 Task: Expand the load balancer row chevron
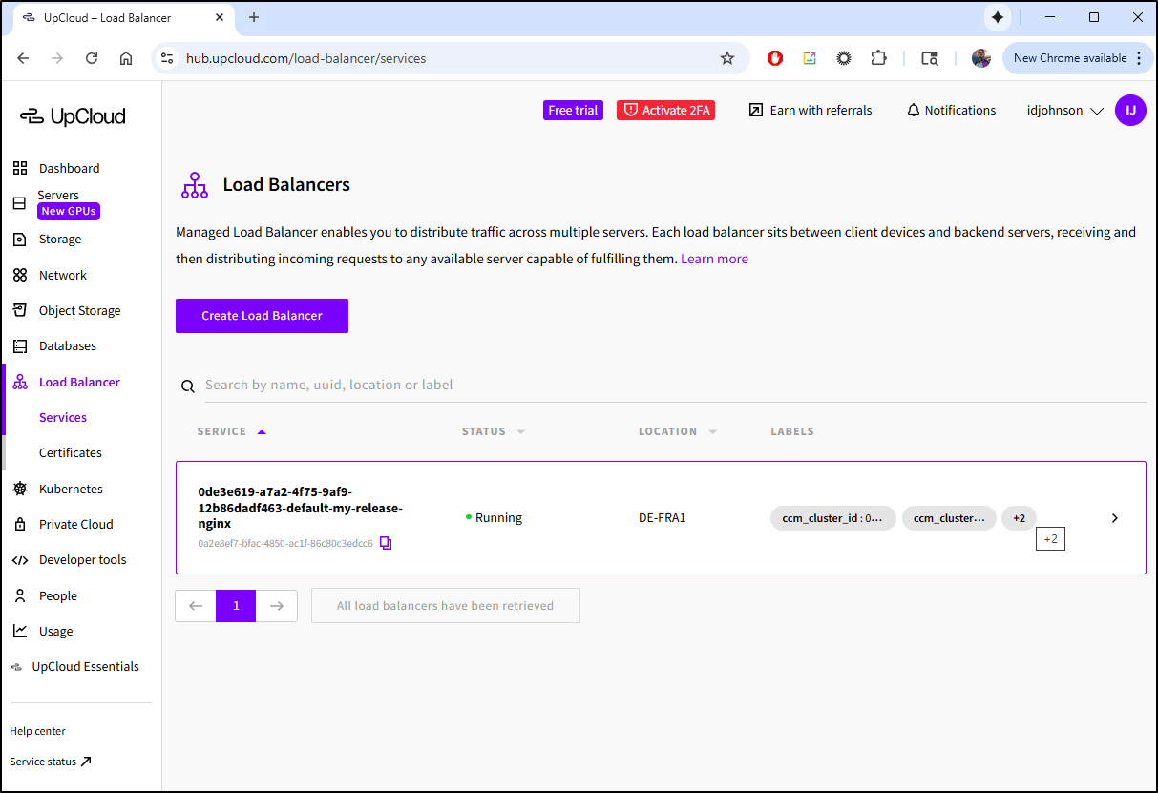(x=1114, y=518)
